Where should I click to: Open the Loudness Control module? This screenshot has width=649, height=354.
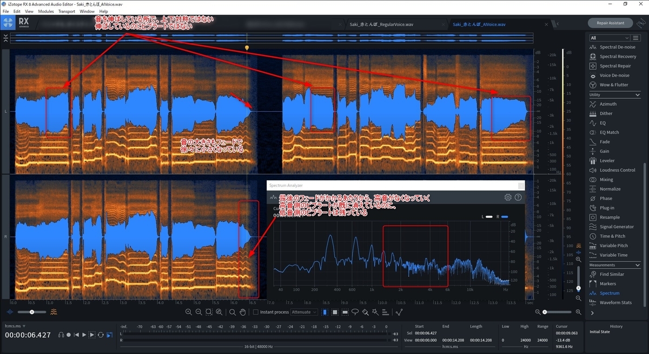[613, 170]
